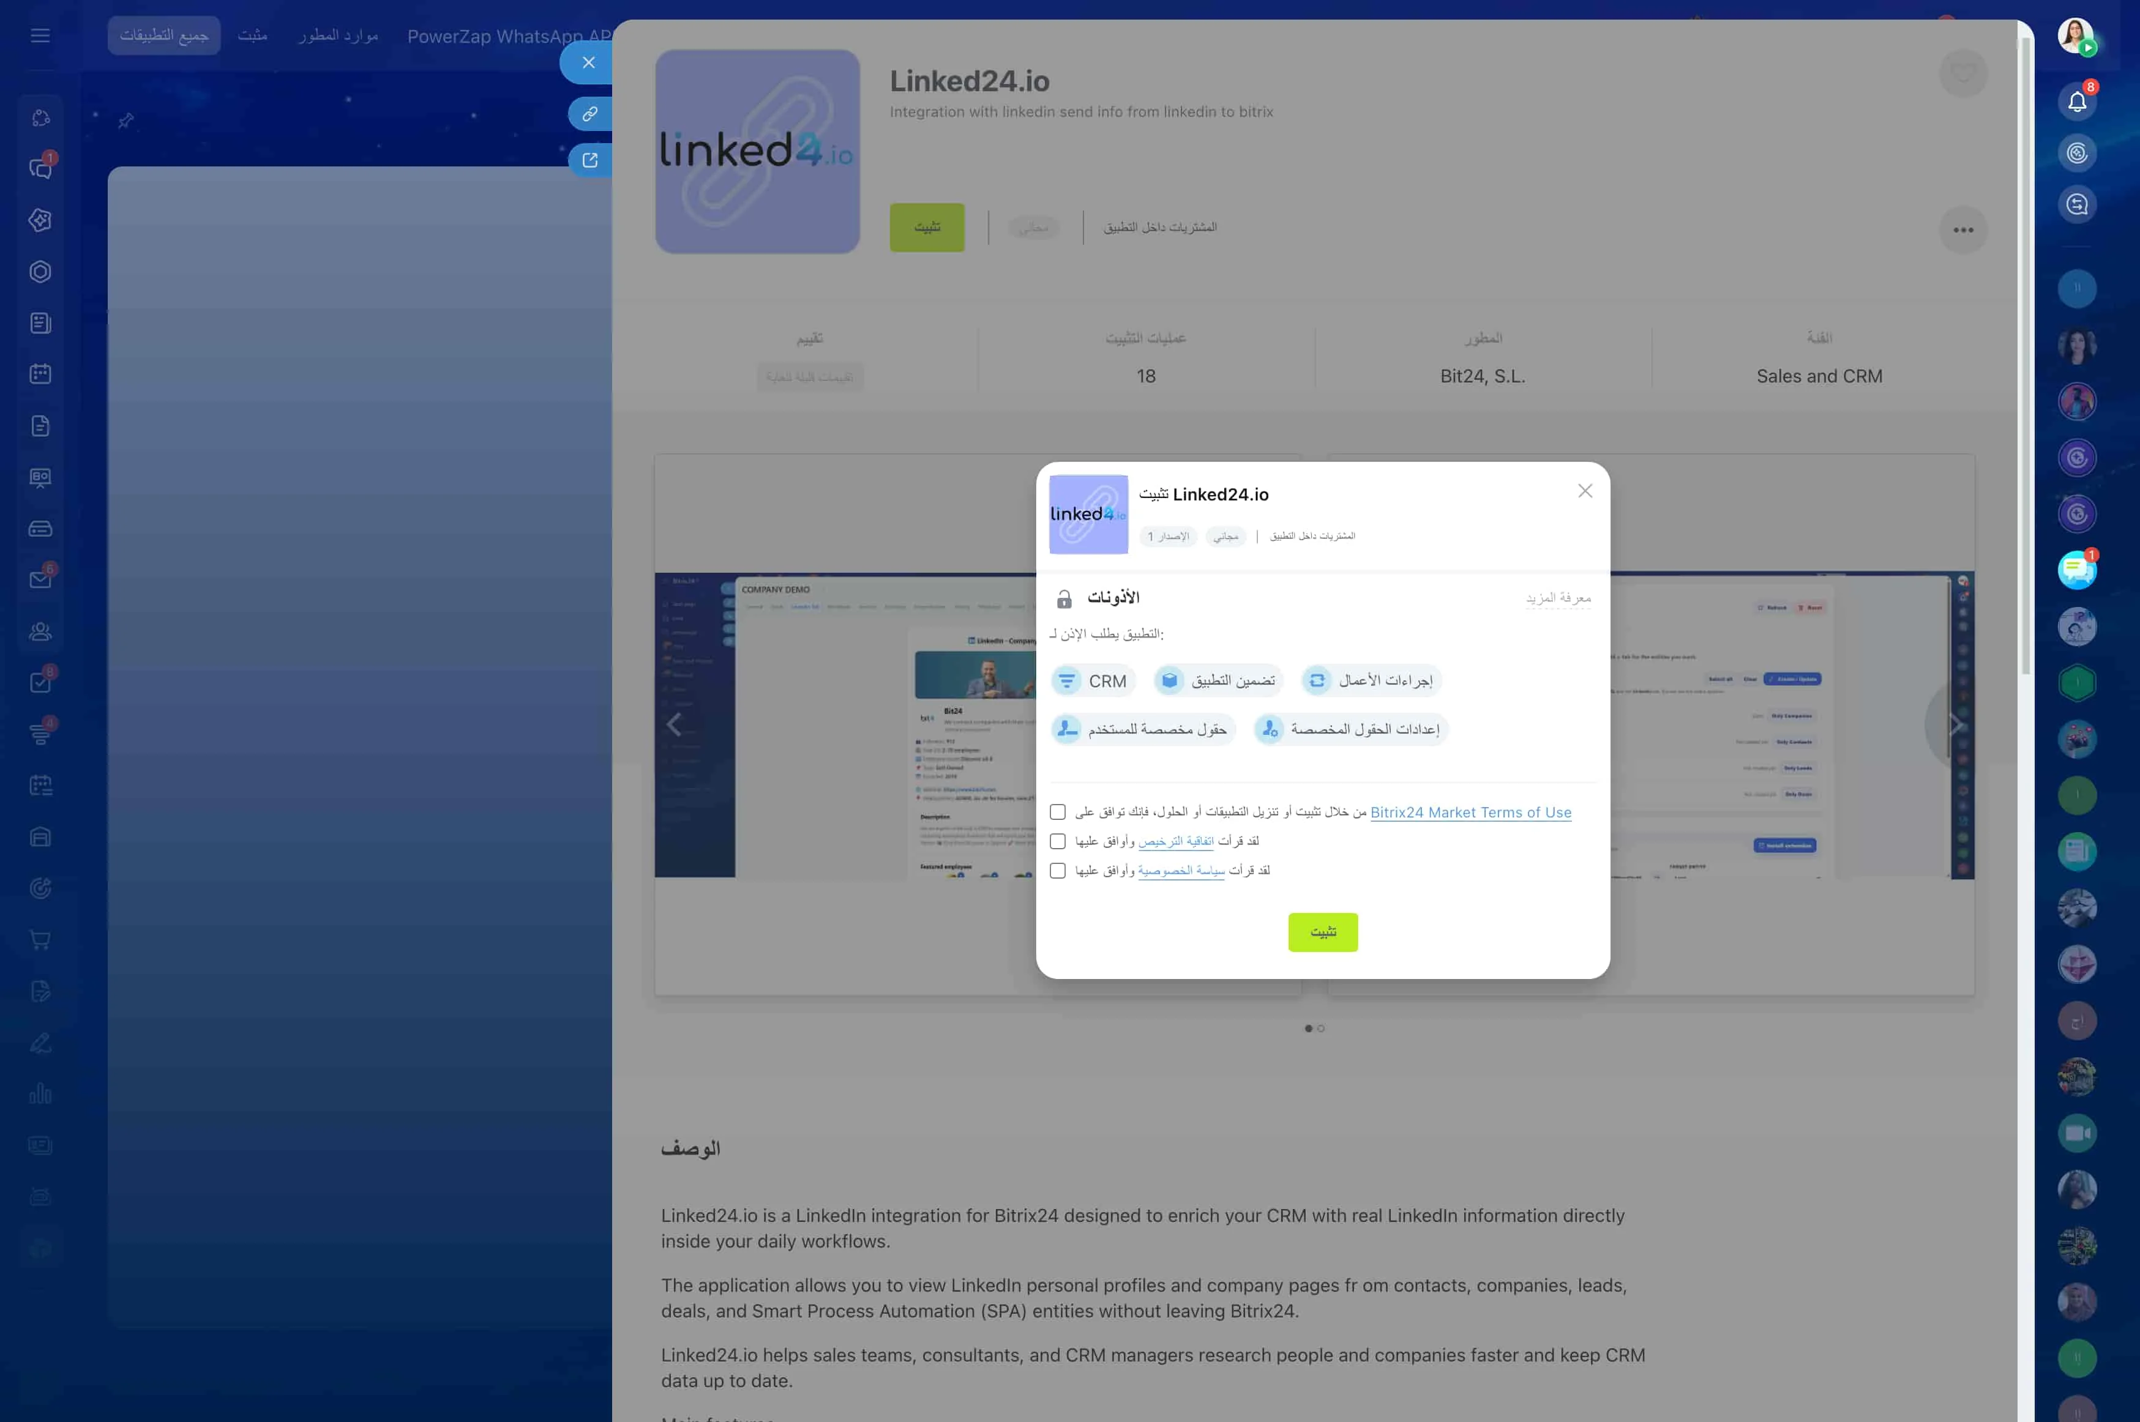2140x1422 pixels.
Task: Click the pin icon near top left
Action: 126,120
